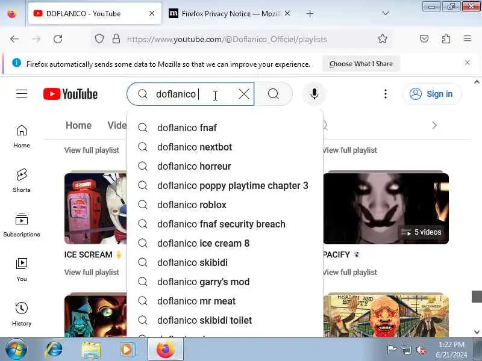The height and width of the screenshot is (361, 482).
Task: Click the running Firefox taskbar button
Action: (x=165, y=350)
